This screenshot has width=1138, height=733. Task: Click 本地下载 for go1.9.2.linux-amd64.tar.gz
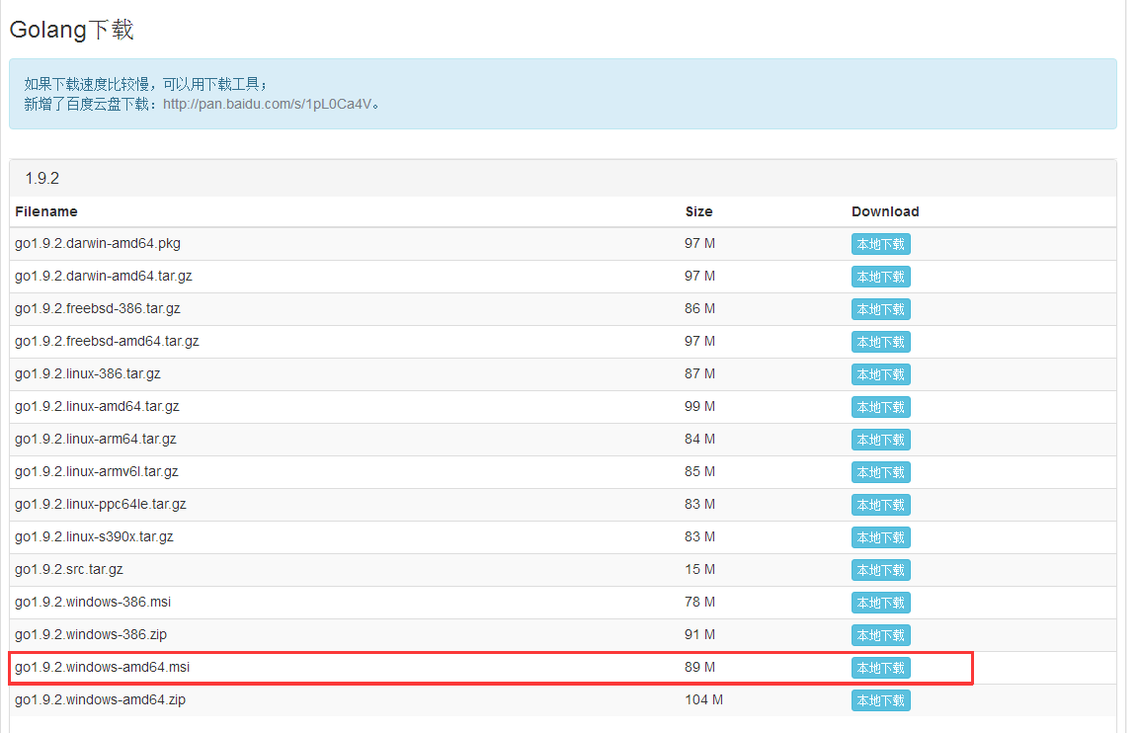(880, 407)
